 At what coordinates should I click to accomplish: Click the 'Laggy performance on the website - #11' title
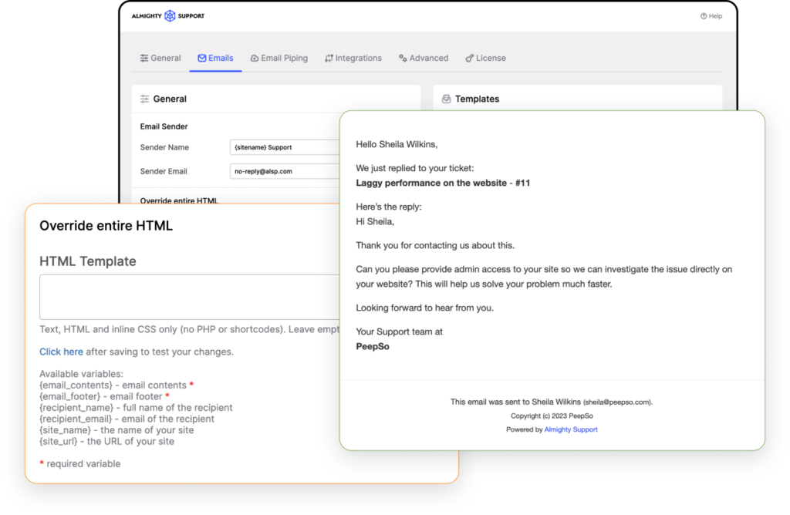[x=443, y=183]
